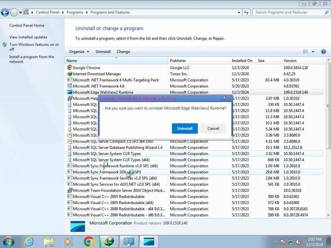The height and width of the screenshot is (248, 331).
Task: Open address bar history dropdown
Action: click(x=239, y=13)
